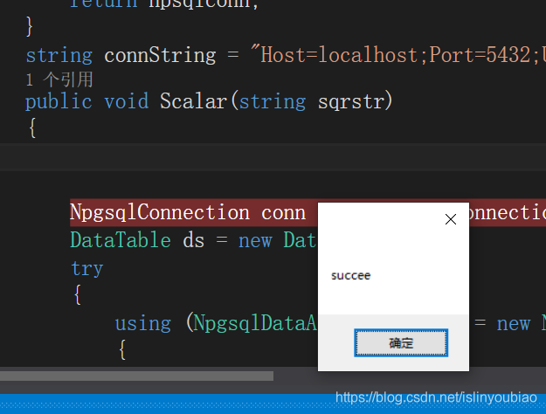Click the 'conn' variable on highlighted line
The width and height of the screenshot is (546, 414).
click(x=283, y=213)
